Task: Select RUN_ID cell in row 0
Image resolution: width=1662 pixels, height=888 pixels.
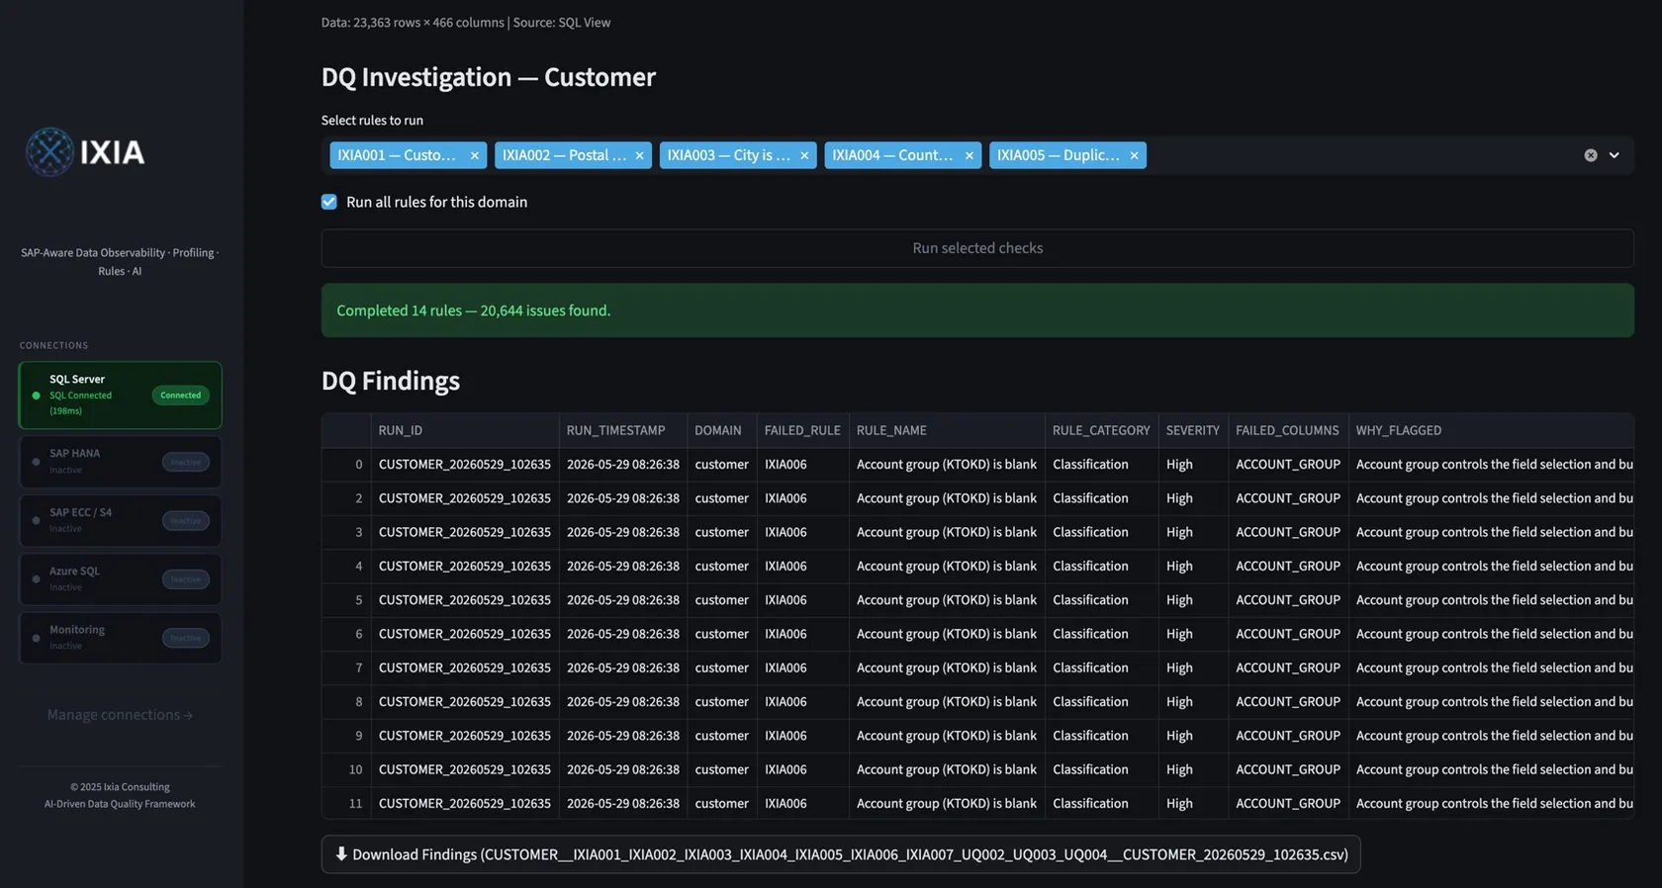Action: coord(465,464)
